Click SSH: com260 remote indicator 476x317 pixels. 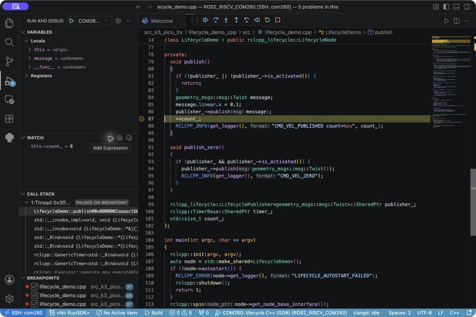pyautogui.click(x=24, y=313)
